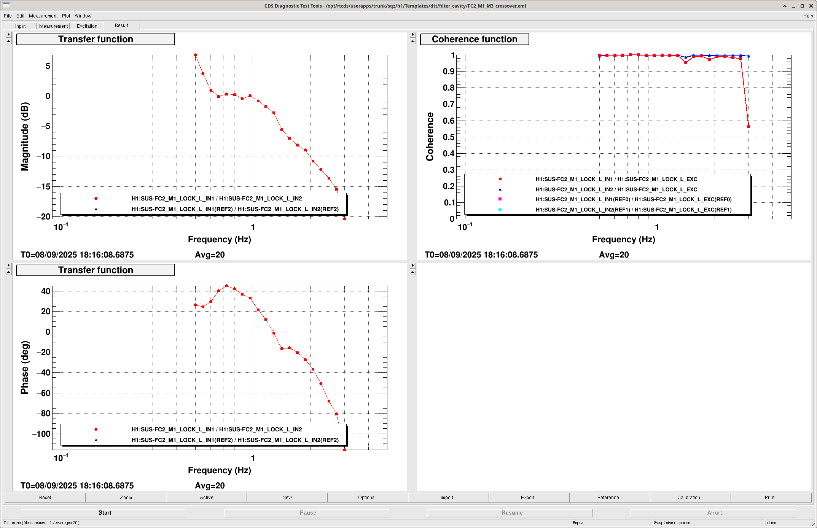Open the Calibration... dialog

pos(690,498)
